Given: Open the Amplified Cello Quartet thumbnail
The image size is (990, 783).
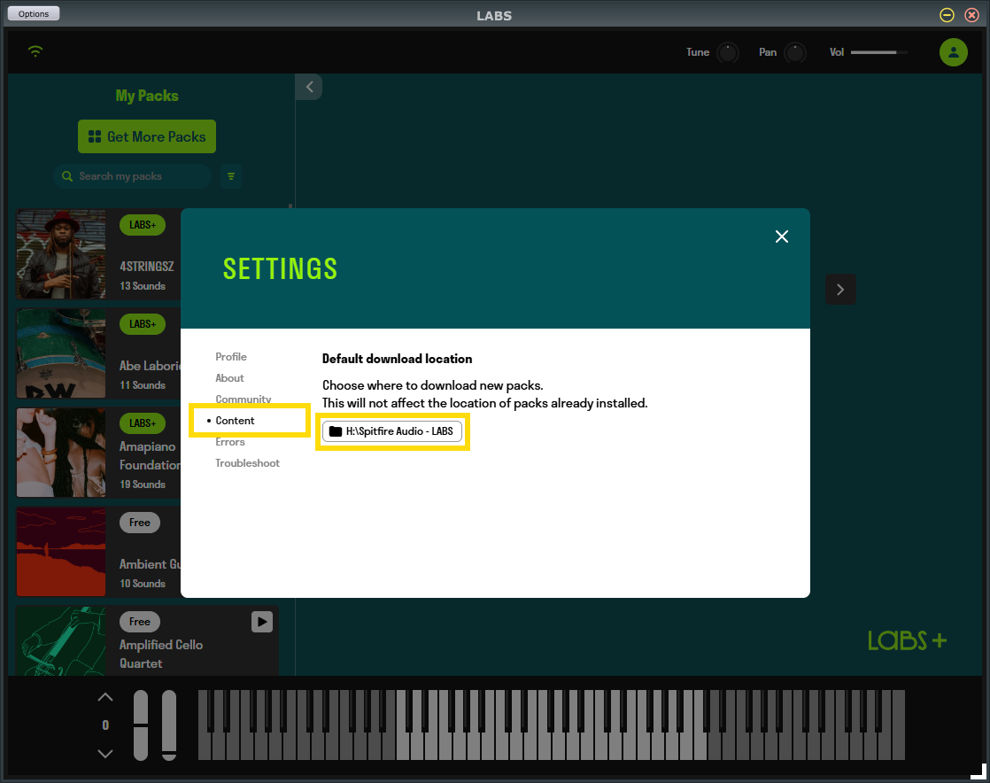Looking at the screenshot, I should 61,641.
